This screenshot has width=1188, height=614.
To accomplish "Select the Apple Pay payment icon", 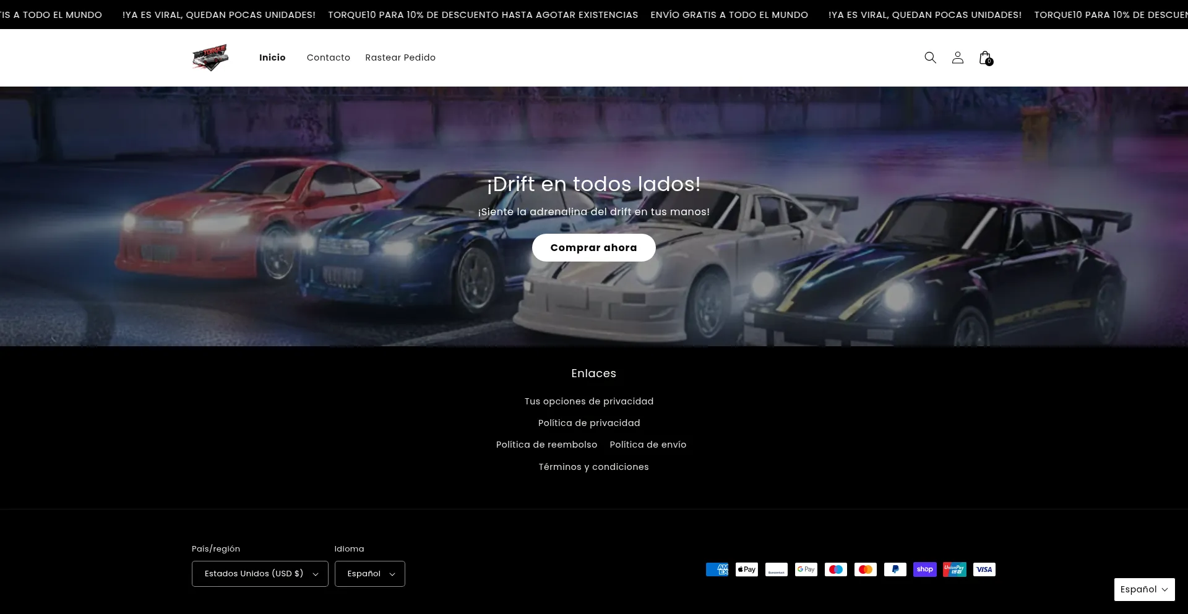I will [746, 569].
